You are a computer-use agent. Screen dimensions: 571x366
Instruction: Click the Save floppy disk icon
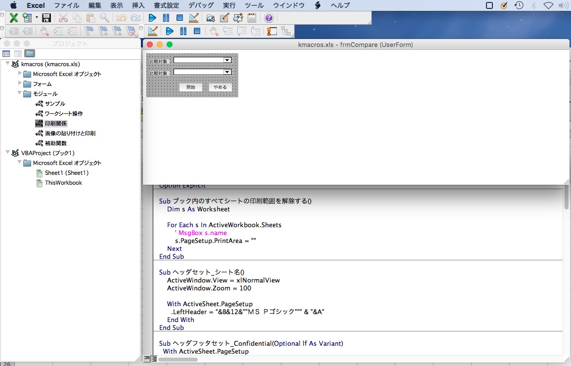click(x=46, y=18)
